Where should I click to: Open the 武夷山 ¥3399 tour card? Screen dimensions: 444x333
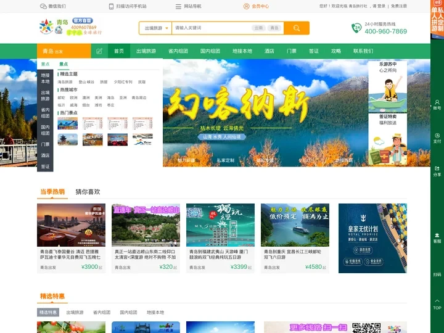220,238
